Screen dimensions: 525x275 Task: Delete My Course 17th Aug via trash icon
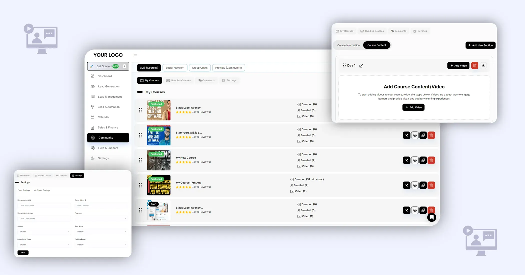pos(431,185)
